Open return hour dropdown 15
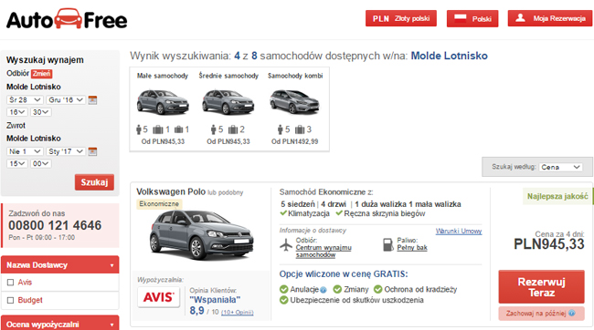The width and height of the screenshot is (594, 330). (17, 163)
